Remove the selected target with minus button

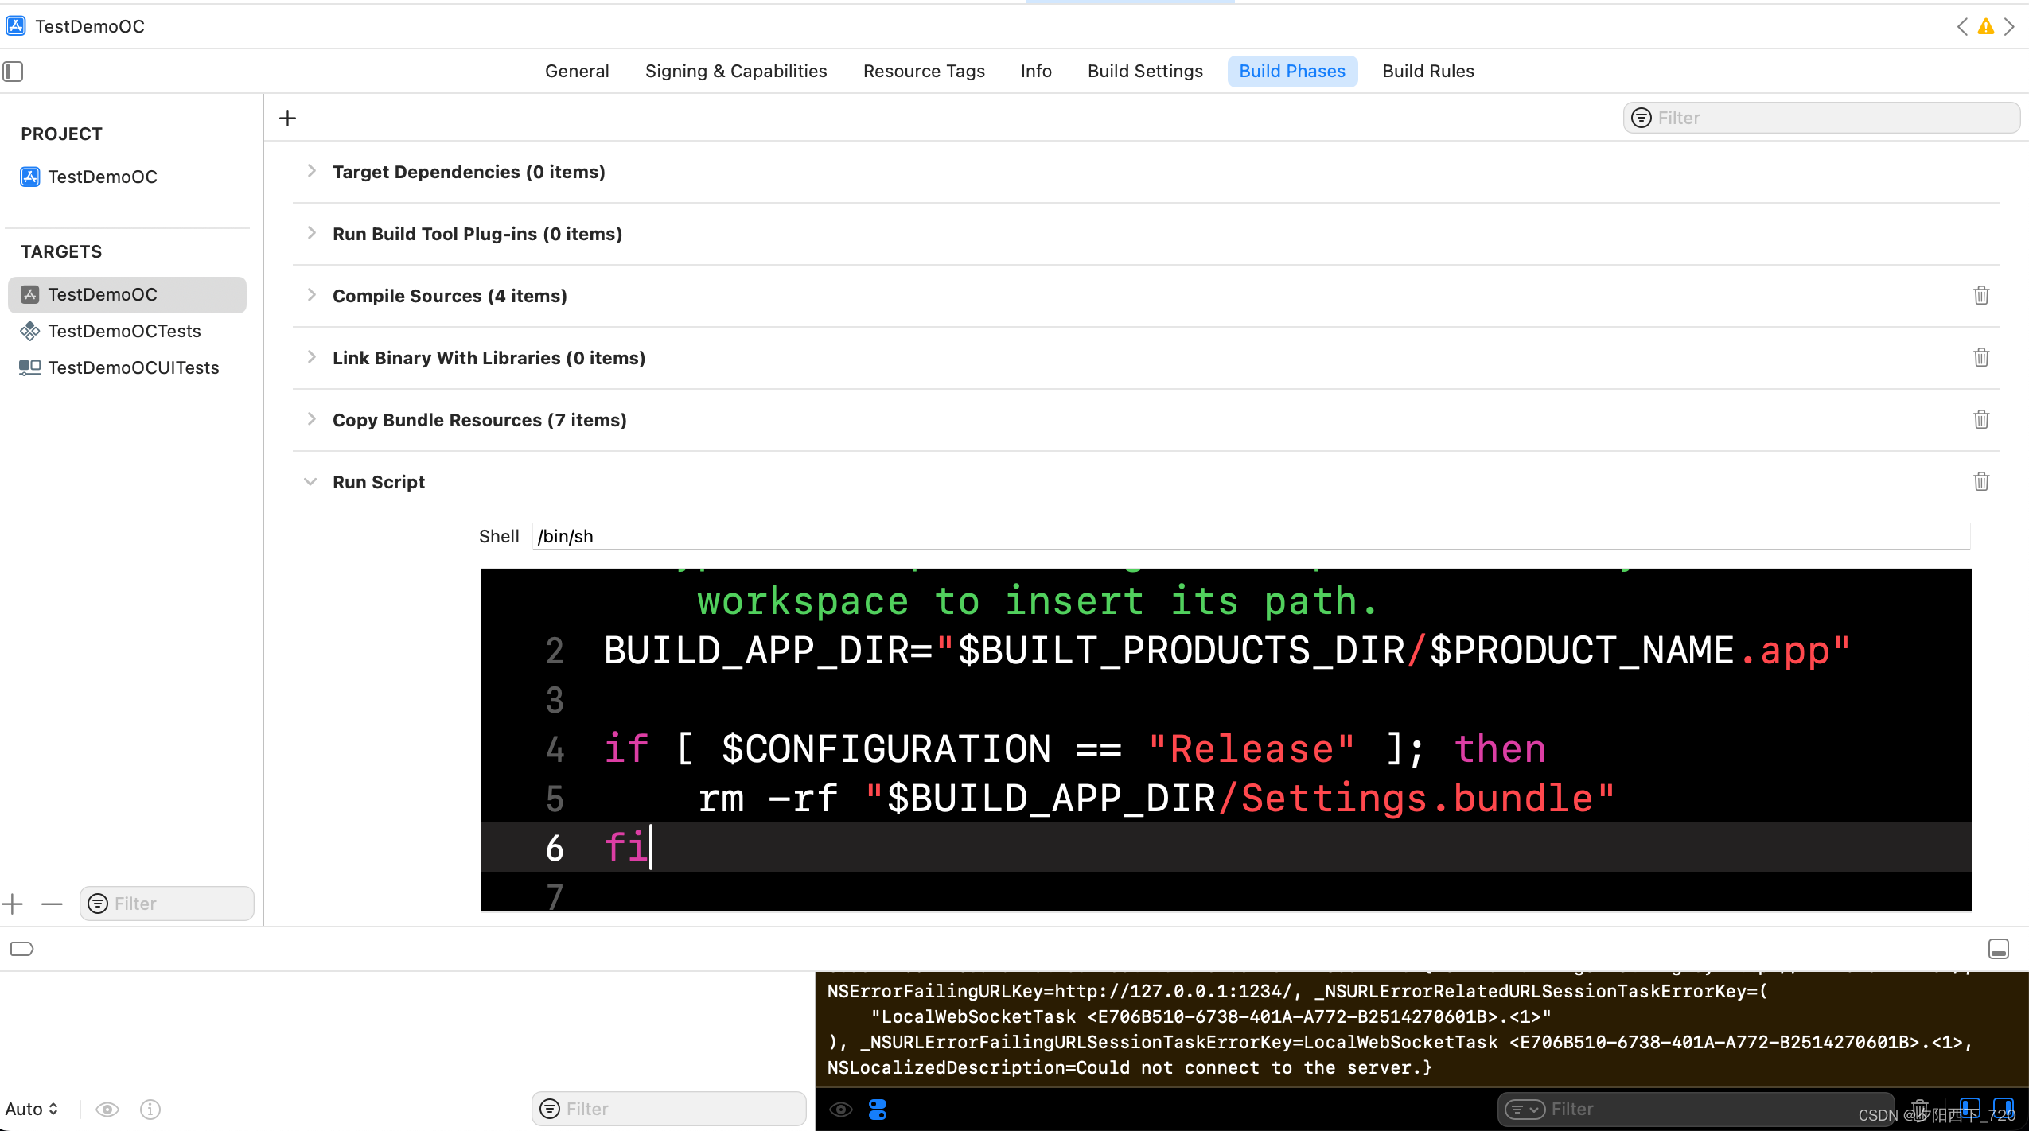coord(52,904)
